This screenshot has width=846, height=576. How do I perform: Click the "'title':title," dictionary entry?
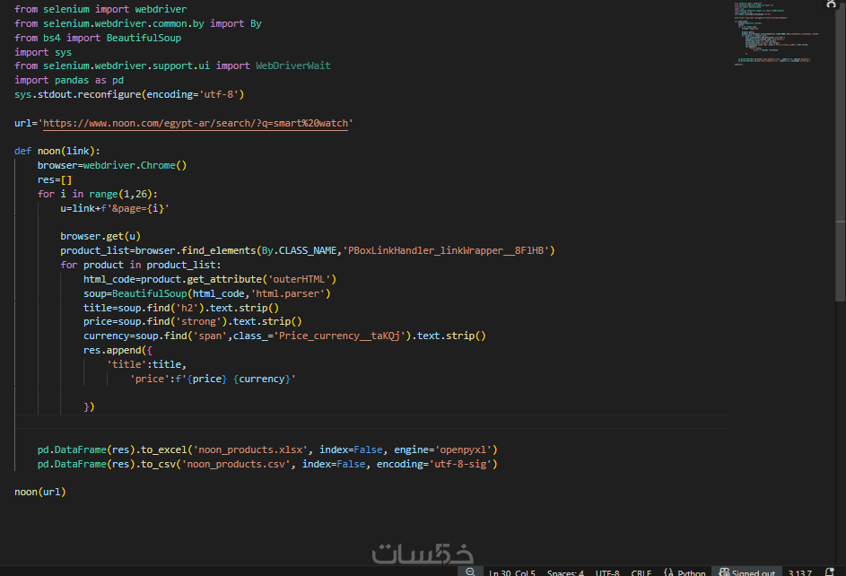point(146,364)
